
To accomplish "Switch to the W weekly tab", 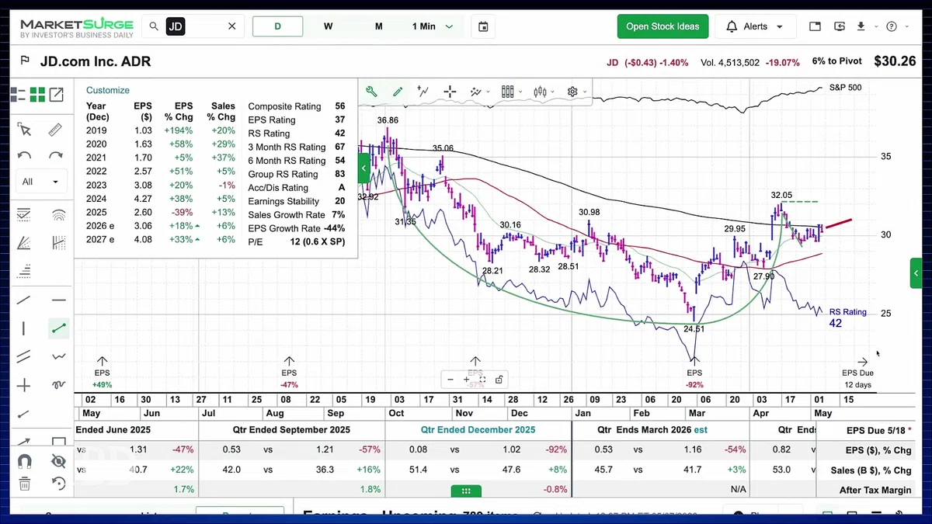I will (x=329, y=26).
